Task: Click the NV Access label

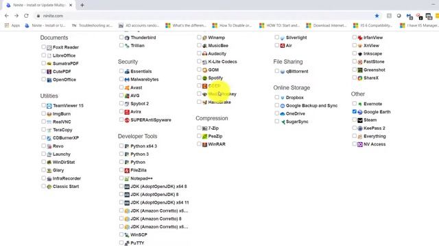Action: coord(375,144)
